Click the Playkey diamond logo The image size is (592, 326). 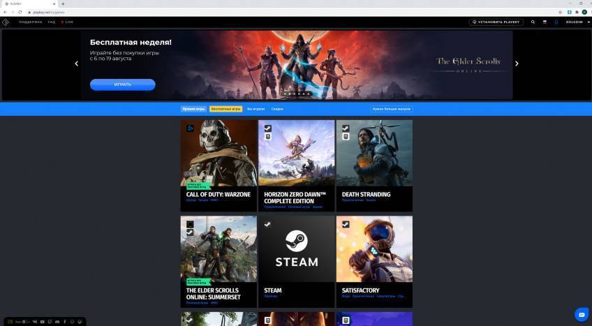click(6, 22)
